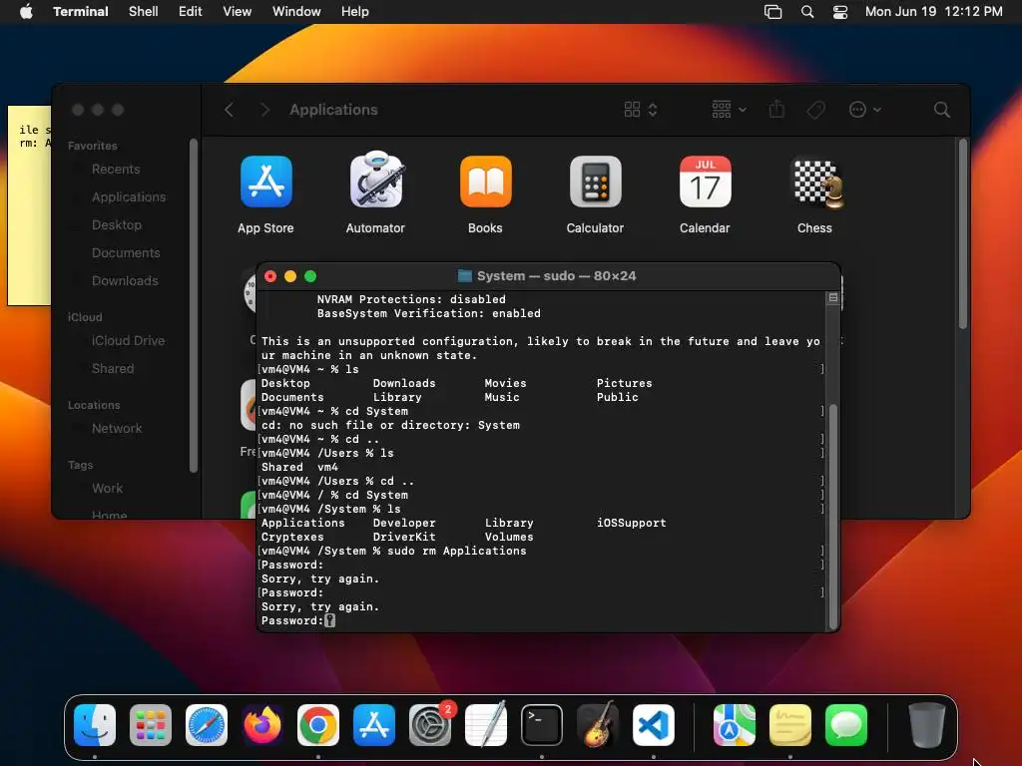Click the Terminal title 'System — sudo — 80×24'

click(556, 276)
